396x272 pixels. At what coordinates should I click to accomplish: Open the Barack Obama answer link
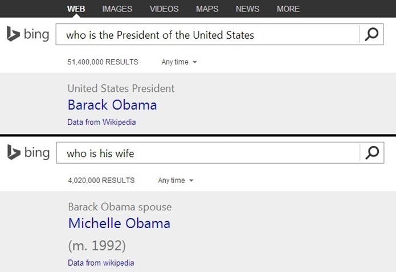point(112,105)
